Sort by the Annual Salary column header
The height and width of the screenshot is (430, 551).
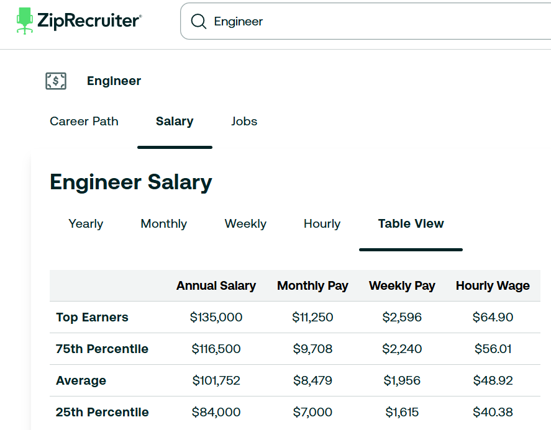point(216,285)
